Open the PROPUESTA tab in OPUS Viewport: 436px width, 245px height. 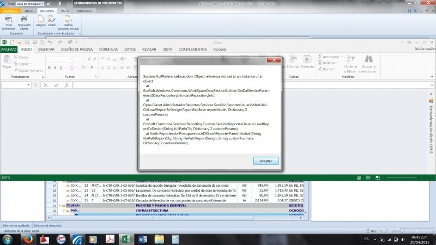coord(84,10)
